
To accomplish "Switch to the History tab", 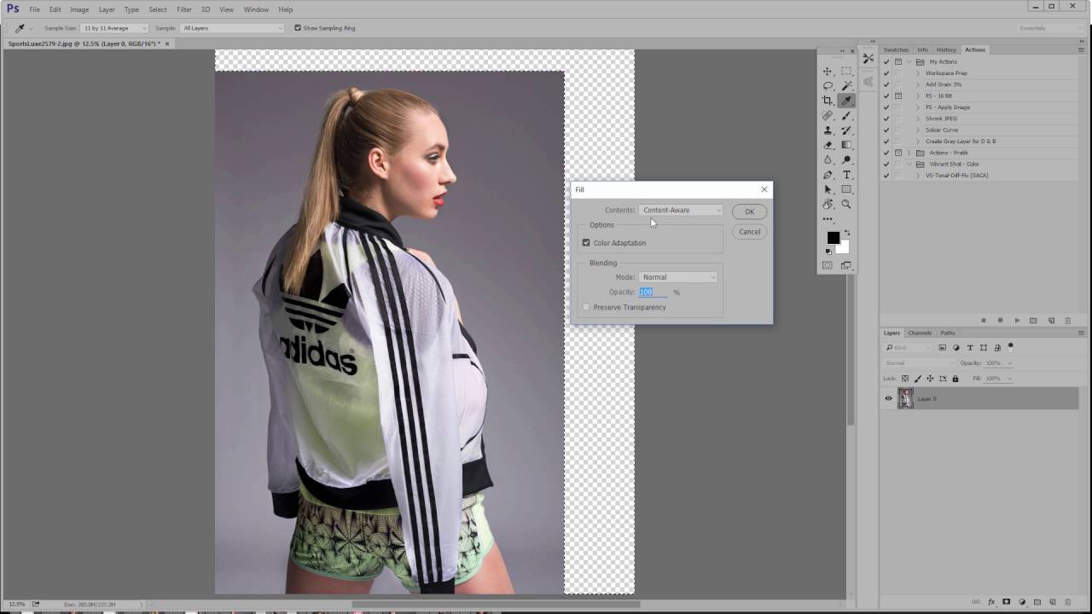I will (x=946, y=49).
